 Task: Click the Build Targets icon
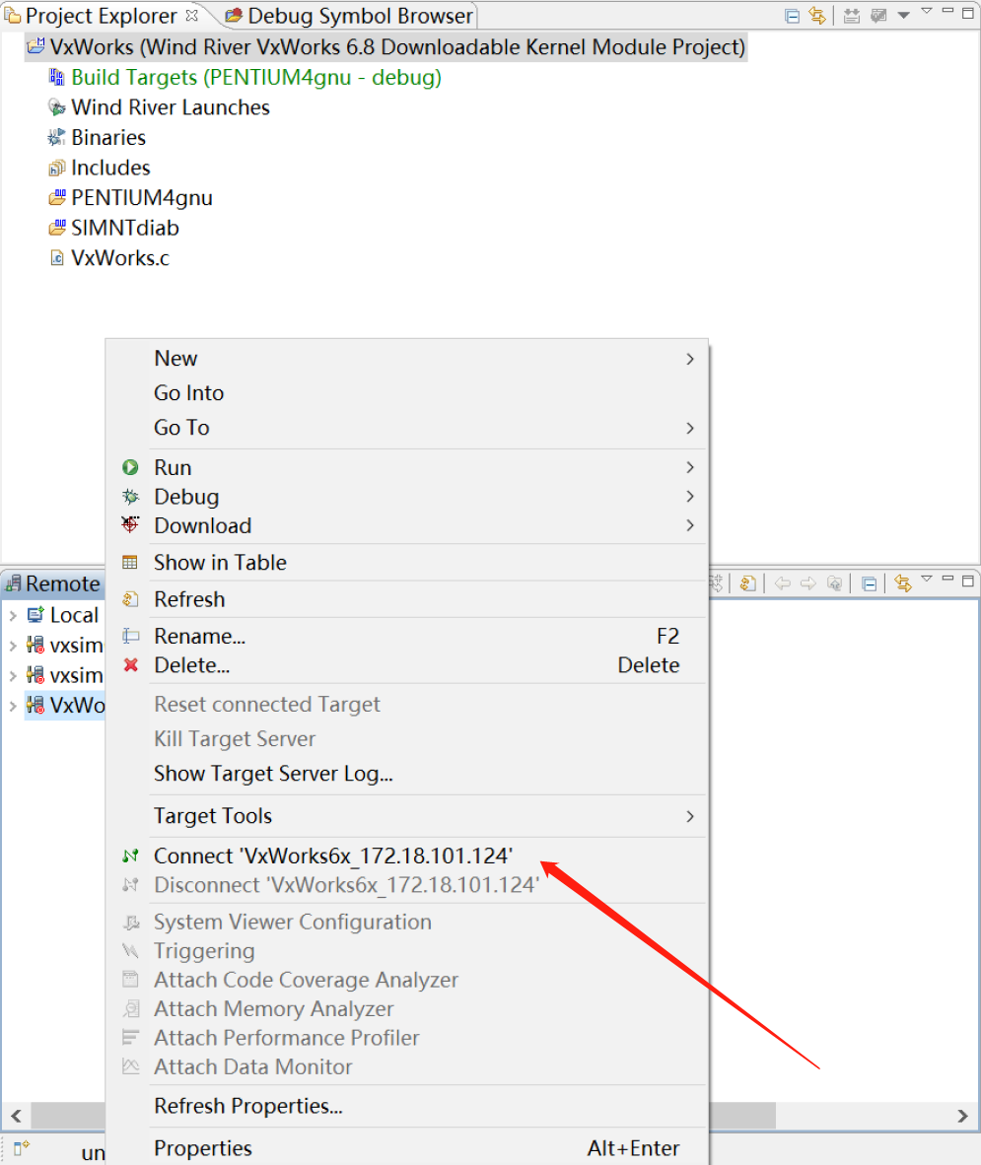pos(56,77)
